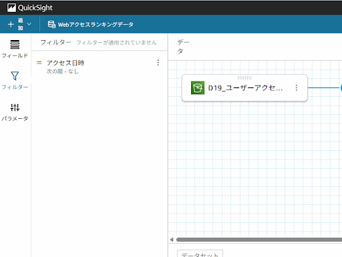Click the plus add icon
Image resolution: width=342 pixels, height=257 pixels.
pos(11,24)
